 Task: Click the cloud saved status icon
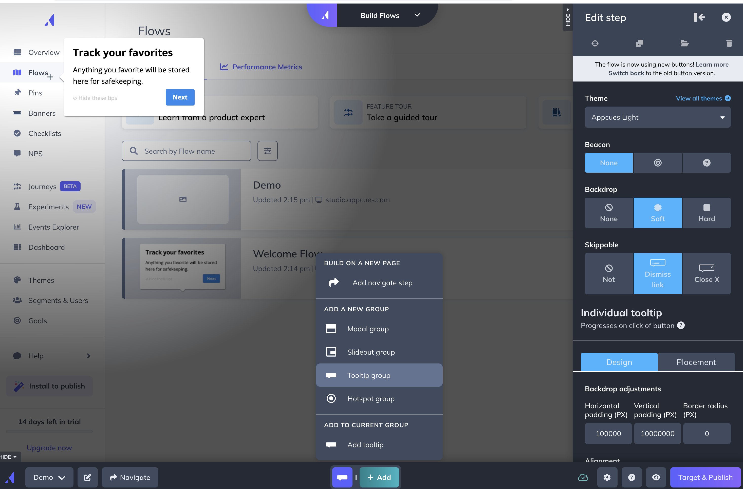583,477
